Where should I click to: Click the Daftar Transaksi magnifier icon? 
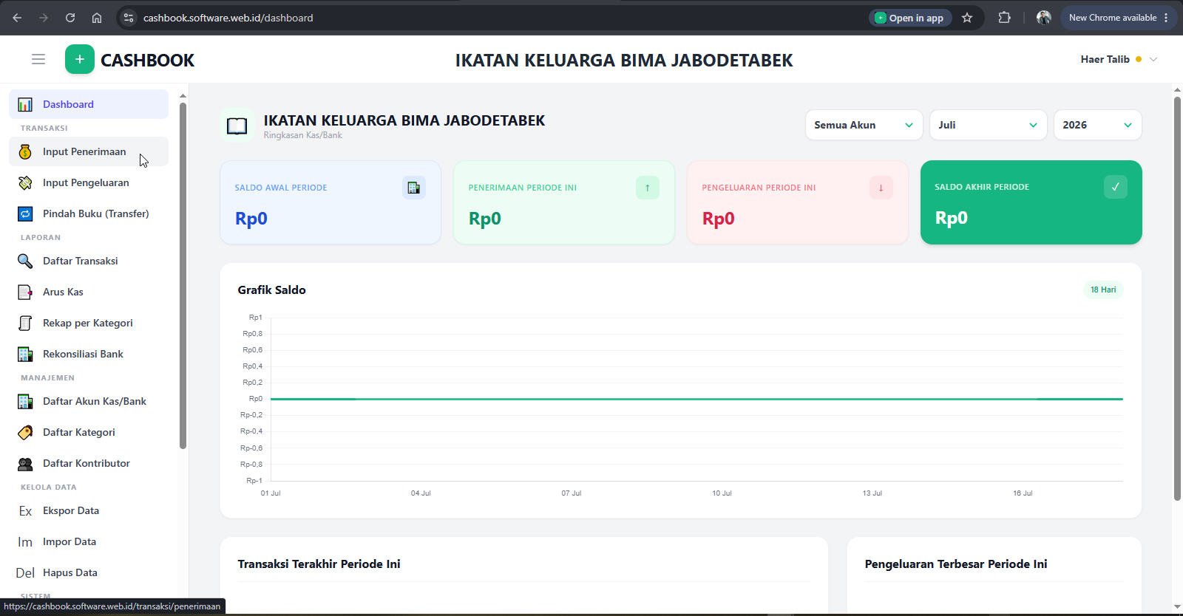click(25, 261)
